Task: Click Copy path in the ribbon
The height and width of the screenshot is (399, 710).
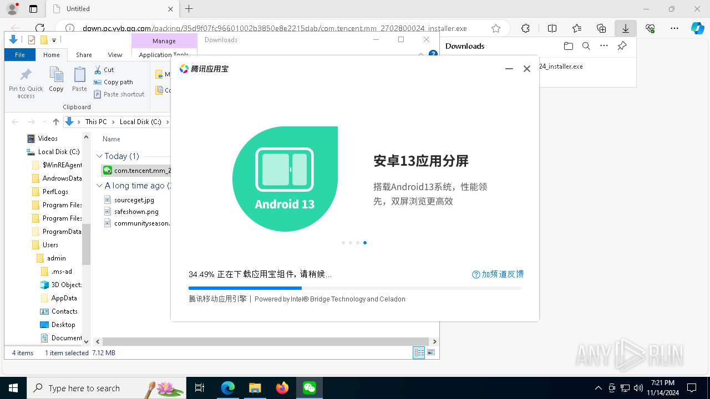Action: [x=113, y=82]
